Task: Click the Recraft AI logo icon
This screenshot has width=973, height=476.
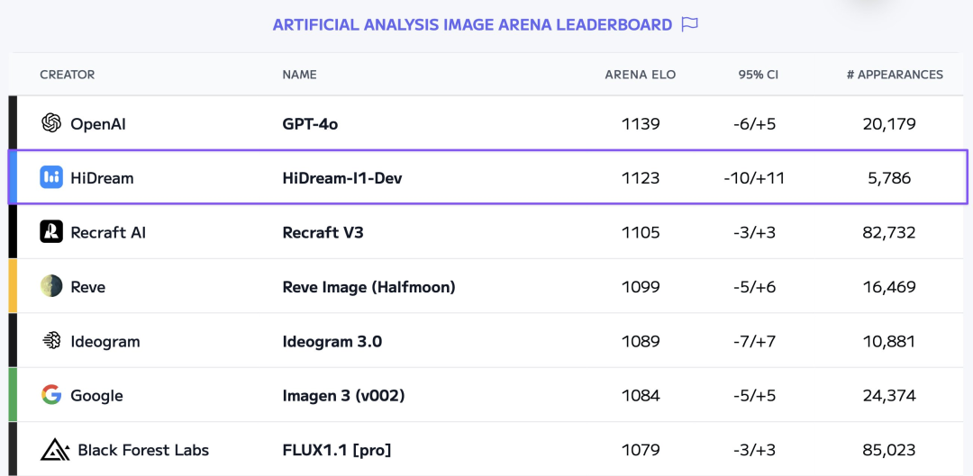Action: (51, 232)
